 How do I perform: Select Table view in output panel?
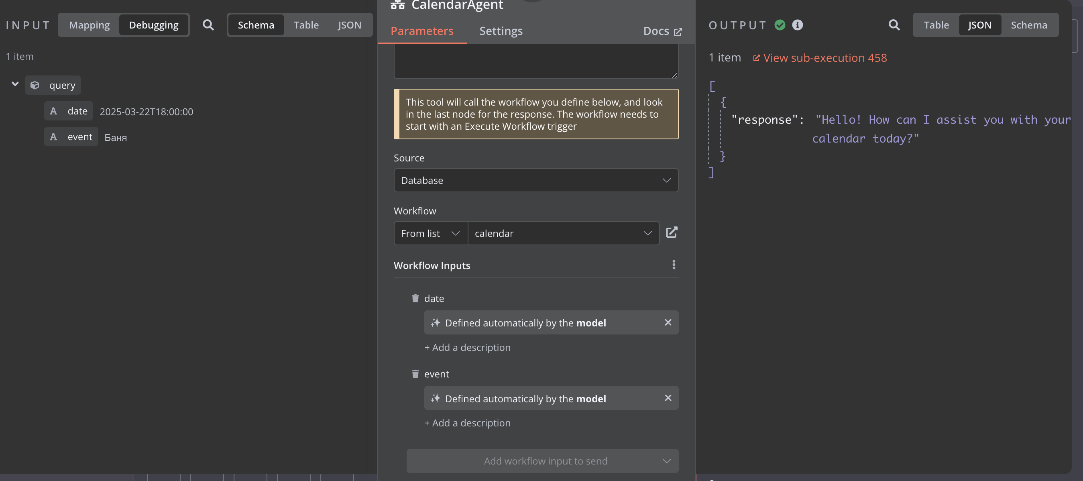[x=936, y=25]
